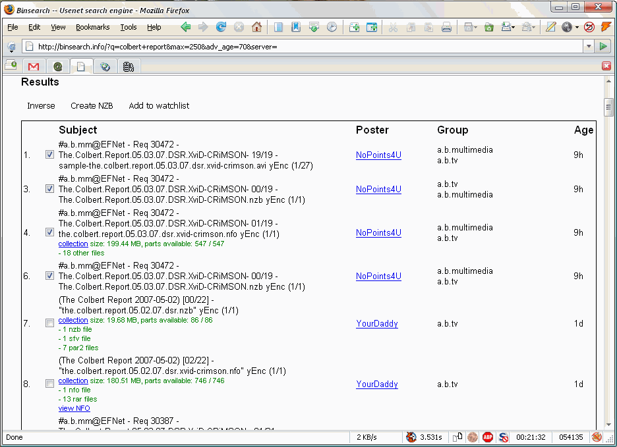Open the Bookmarks menu
Screen dimensions: 617x447
pyautogui.click(x=93, y=27)
